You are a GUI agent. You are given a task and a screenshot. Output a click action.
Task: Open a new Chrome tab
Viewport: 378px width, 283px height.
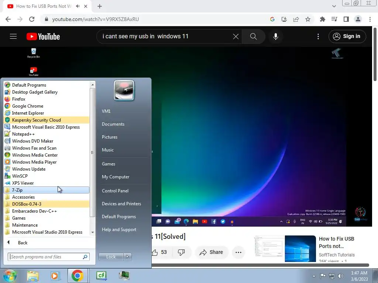click(100, 6)
